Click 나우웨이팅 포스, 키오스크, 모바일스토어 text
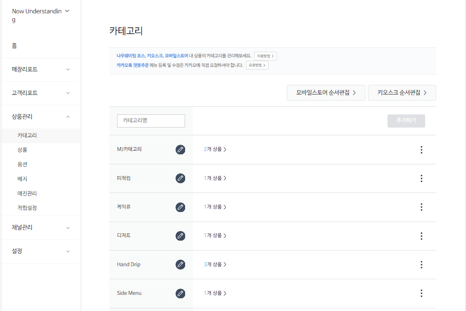This screenshot has width=466, height=311. click(152, 55)
